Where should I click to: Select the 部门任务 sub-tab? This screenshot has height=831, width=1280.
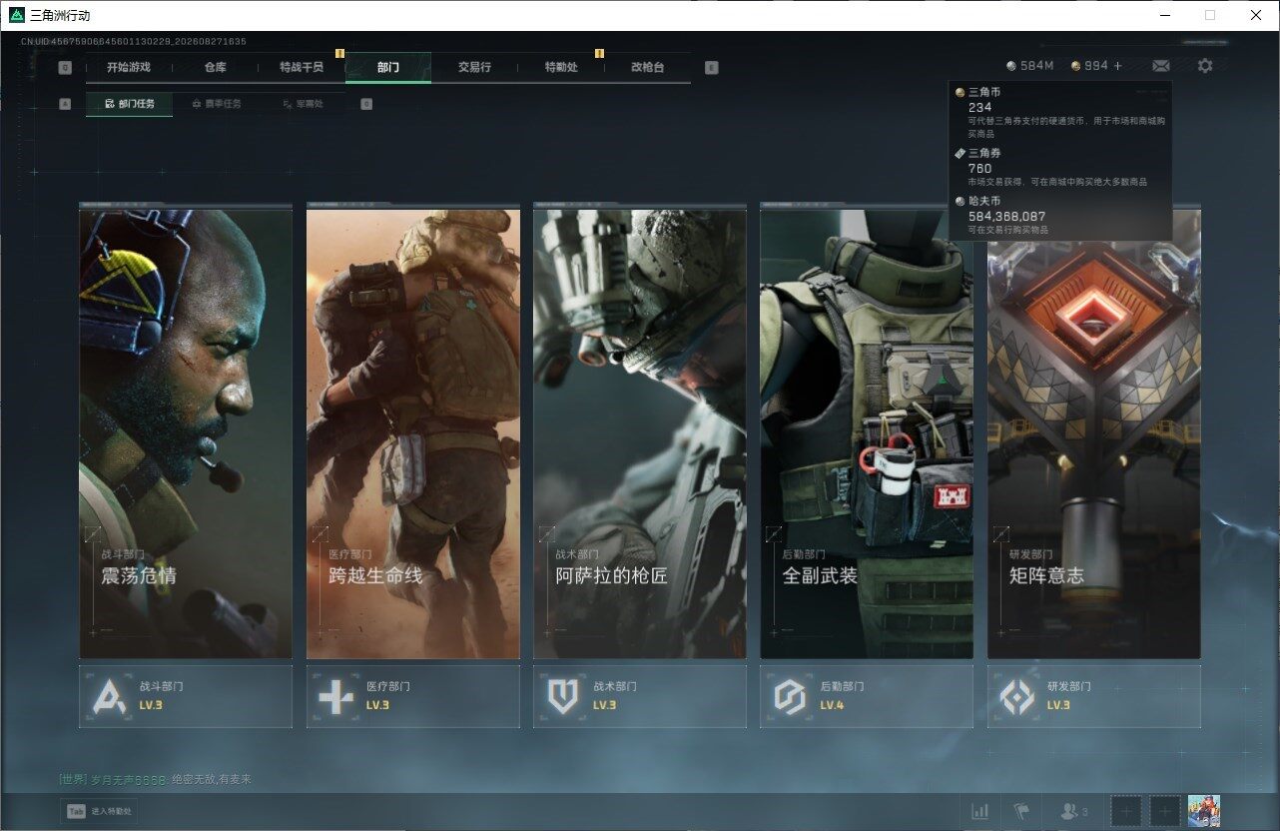pyautogui.click(x=129, y=104)
